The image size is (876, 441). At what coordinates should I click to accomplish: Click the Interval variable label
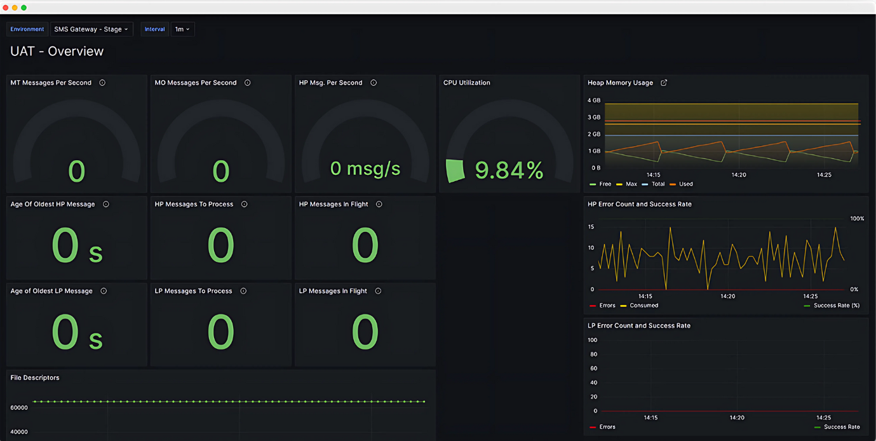coord(154,29)
